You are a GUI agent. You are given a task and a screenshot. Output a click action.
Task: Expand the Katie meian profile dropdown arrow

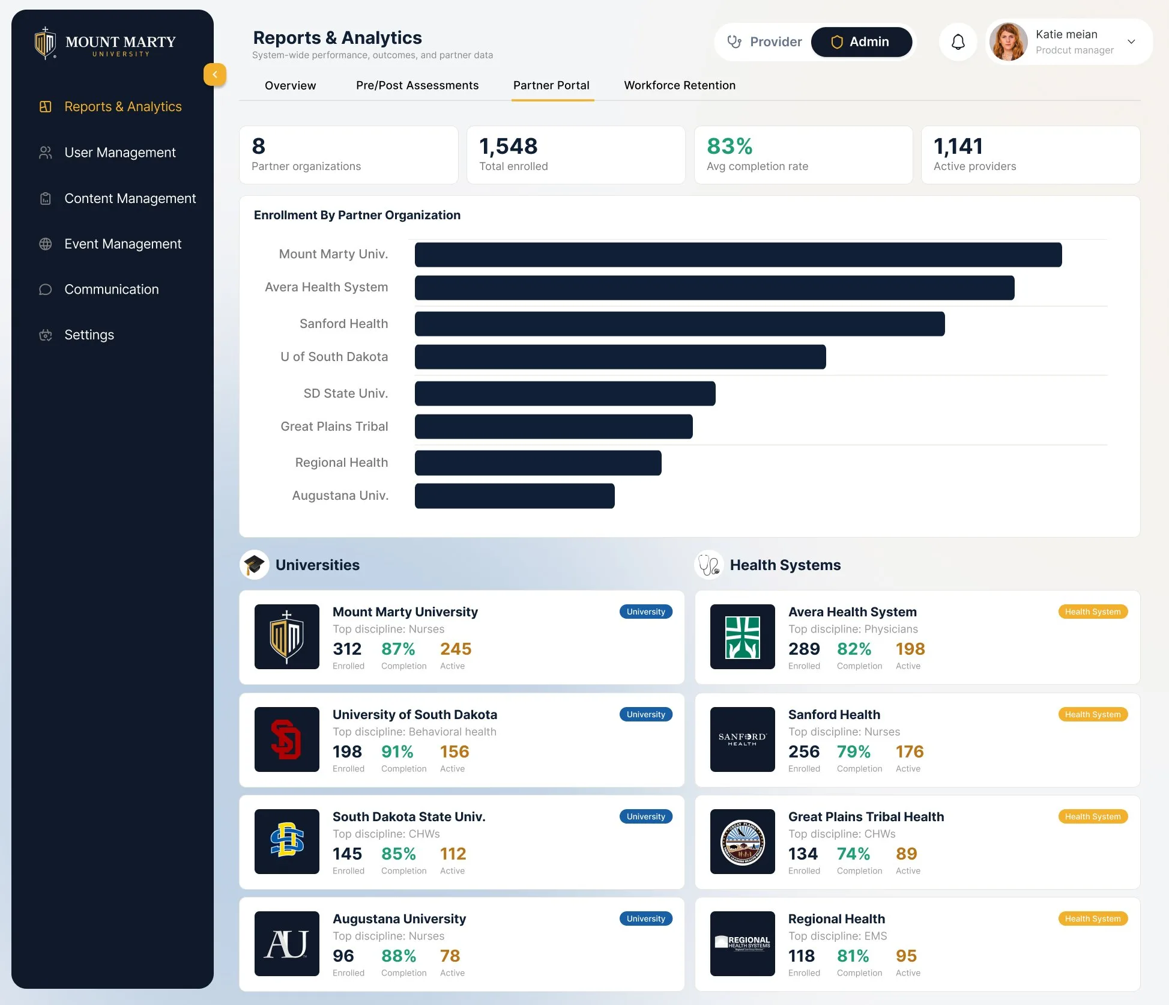pos(1131,42)
